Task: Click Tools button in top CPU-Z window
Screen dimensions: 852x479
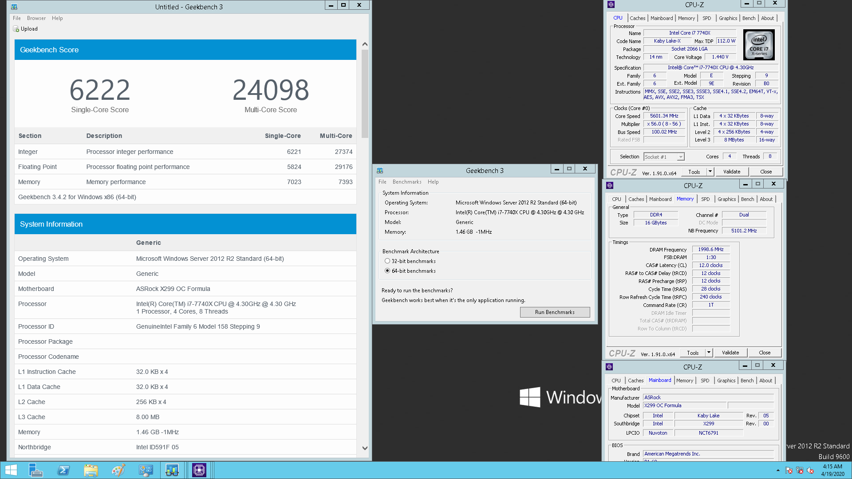Action: pyautogui.click(x=694, y=172)
